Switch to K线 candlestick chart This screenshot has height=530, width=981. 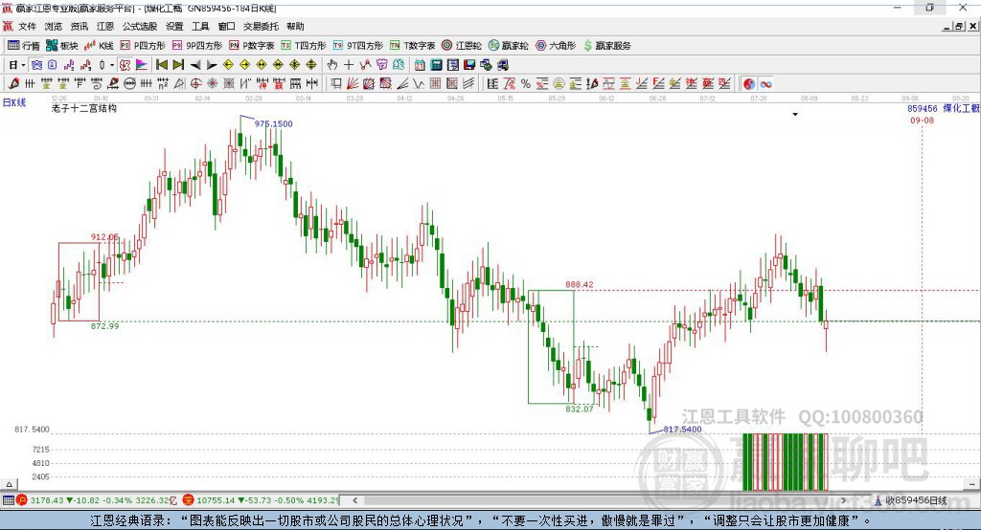click(x=99, y=46)
